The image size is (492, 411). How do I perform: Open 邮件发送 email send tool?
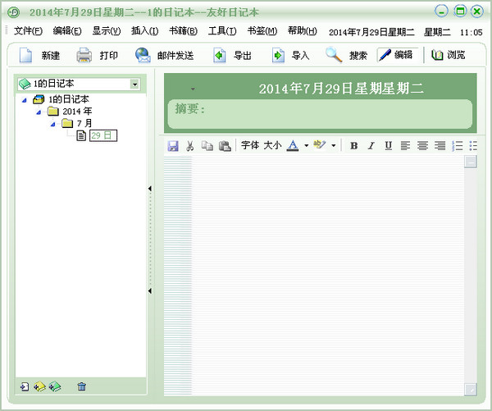pyautogui.click(x=165, y=56)
